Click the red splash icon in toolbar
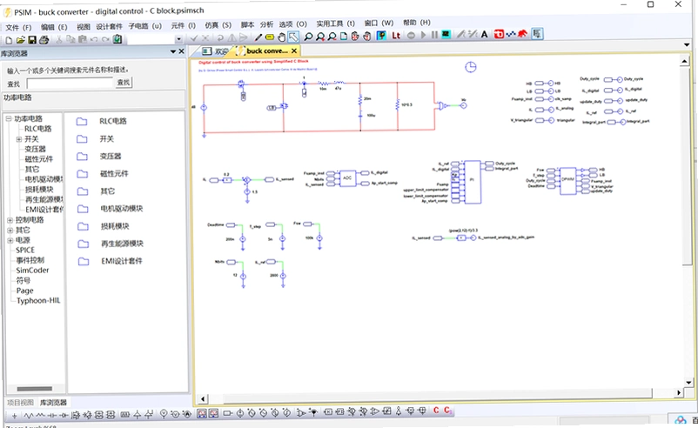This screenshot has width=698, height=428. click(x=522, y=33)
